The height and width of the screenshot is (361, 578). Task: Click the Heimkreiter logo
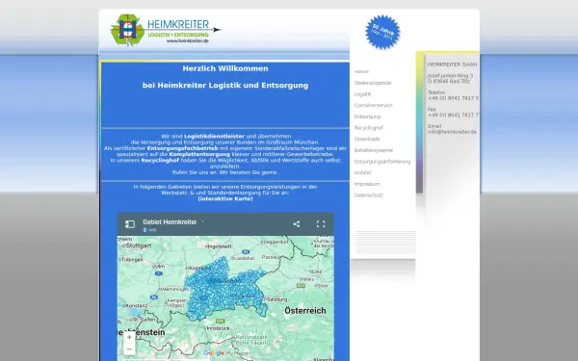[165, 30]
